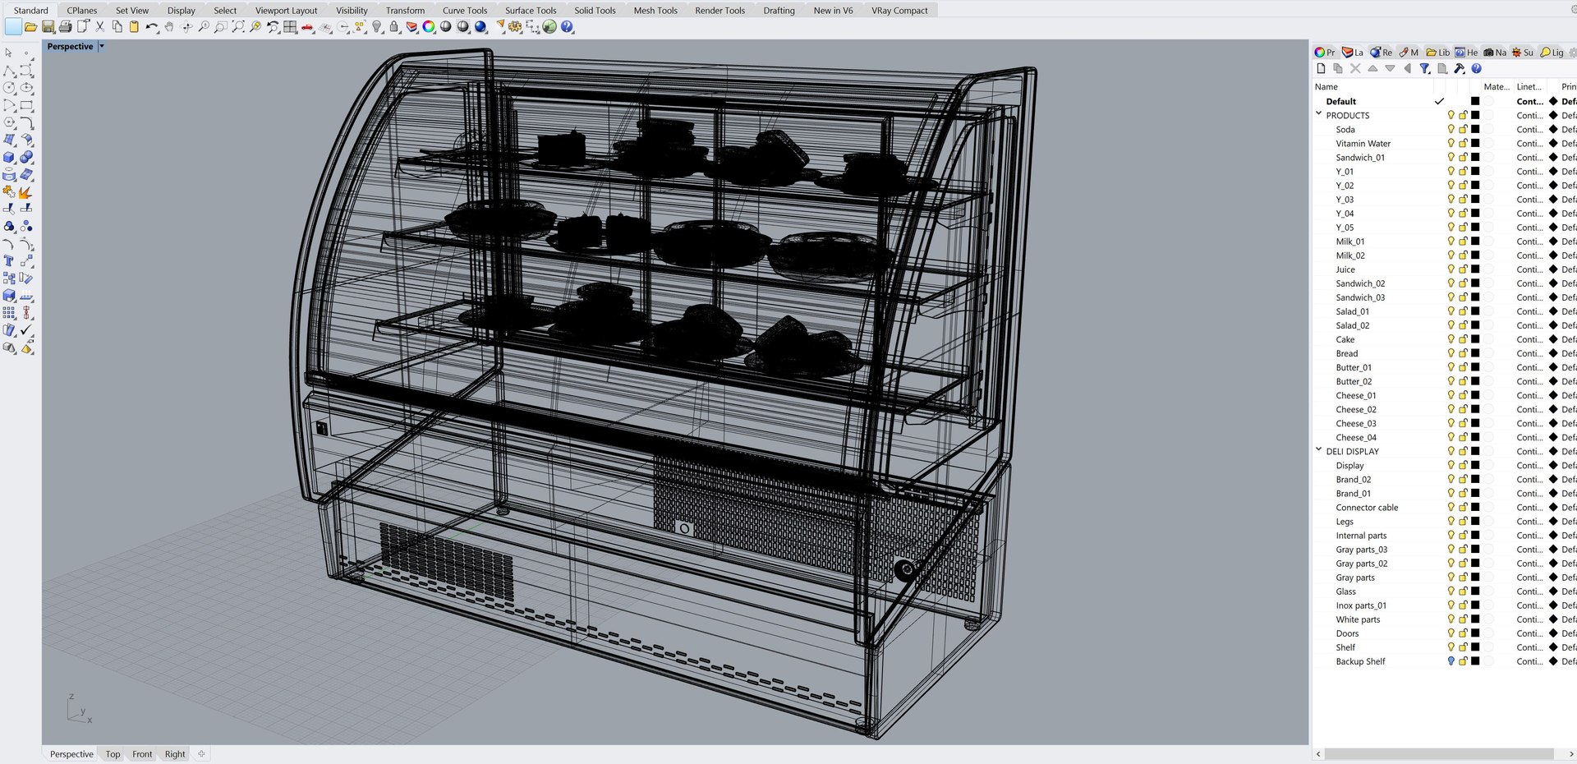This screenshot has width=1577, height=764.
Task: Toggle visibility bulb for Cake layer
Action: click(x=1451, y=339)
